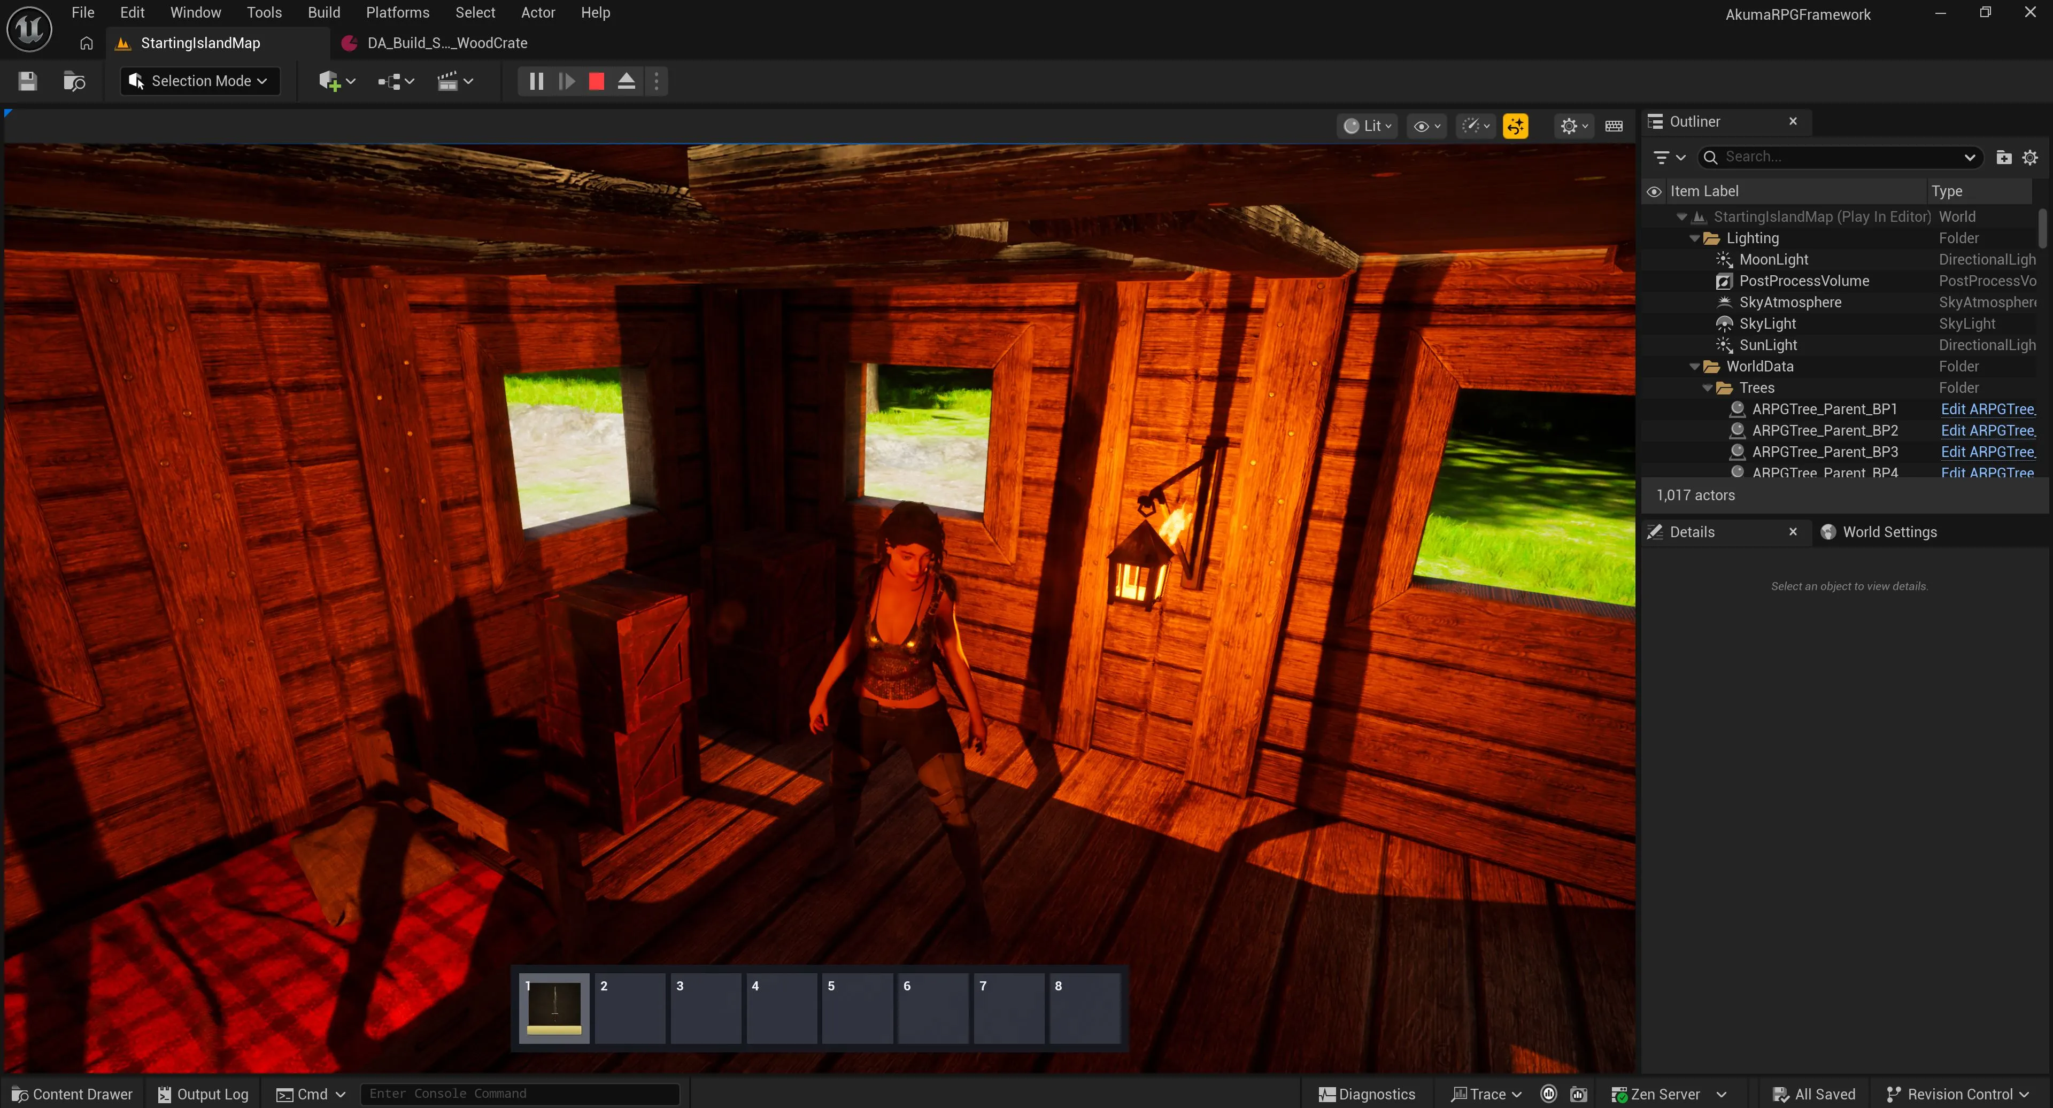Screen dimensions: 2053x1108
Task: Open the Trace dropdown
Action: [x=1486, y=1095]
